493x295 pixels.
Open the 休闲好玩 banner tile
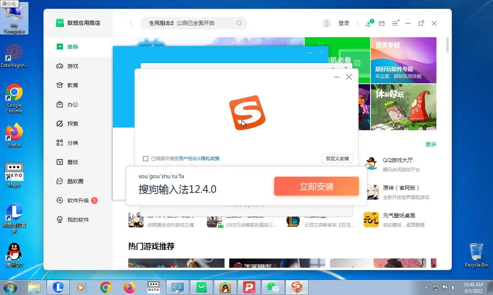tap(403, 107)
